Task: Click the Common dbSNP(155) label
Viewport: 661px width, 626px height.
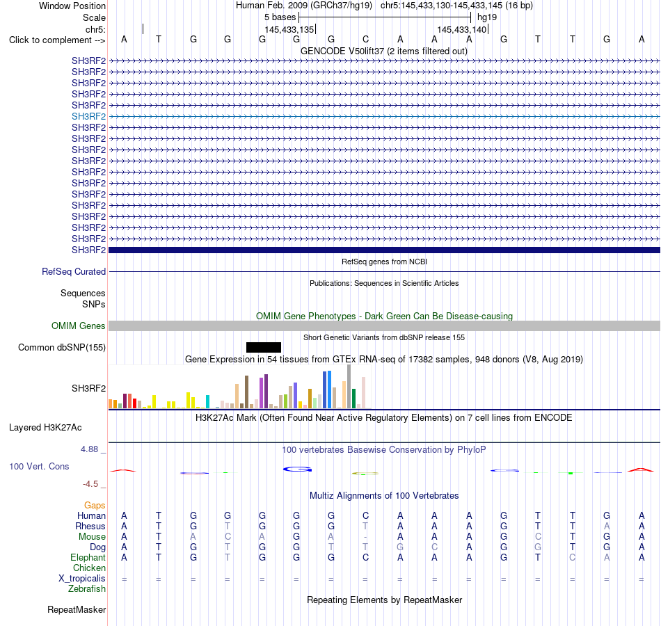Action: coord(61,347)
